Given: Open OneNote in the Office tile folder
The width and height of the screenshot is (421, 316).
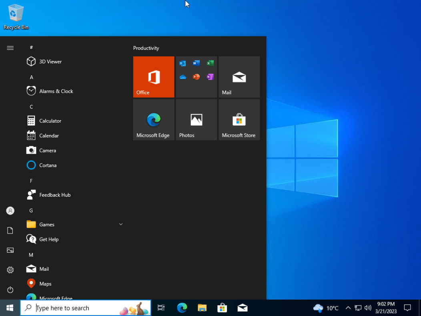Looking at the screenshot, I should (x=210, y=77).
